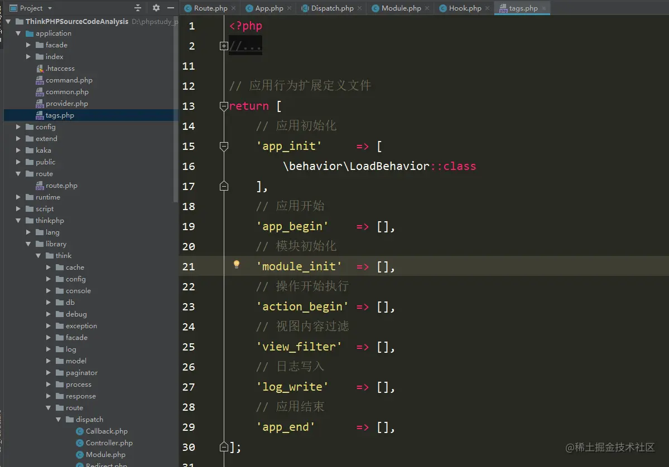Collapse the application folder

coord(18,33)
